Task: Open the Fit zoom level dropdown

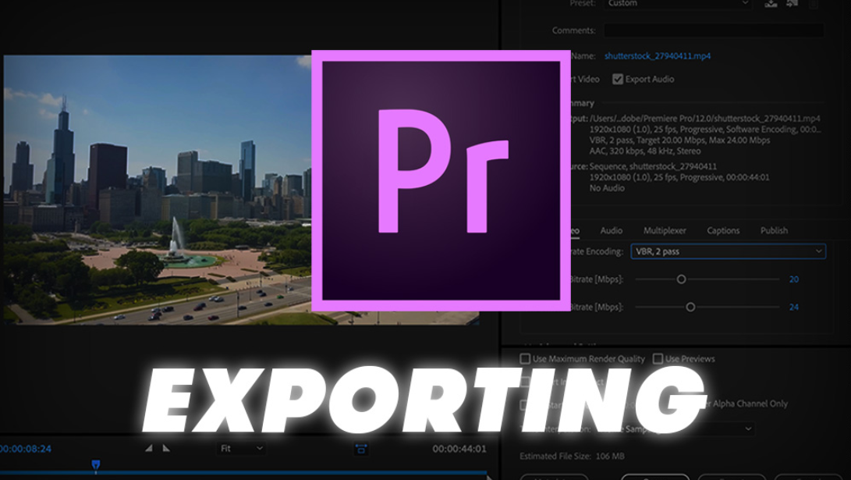Action: click(x=241, y=449)
